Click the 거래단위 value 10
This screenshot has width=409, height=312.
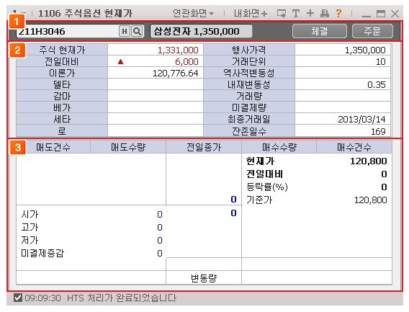point(381,62)
